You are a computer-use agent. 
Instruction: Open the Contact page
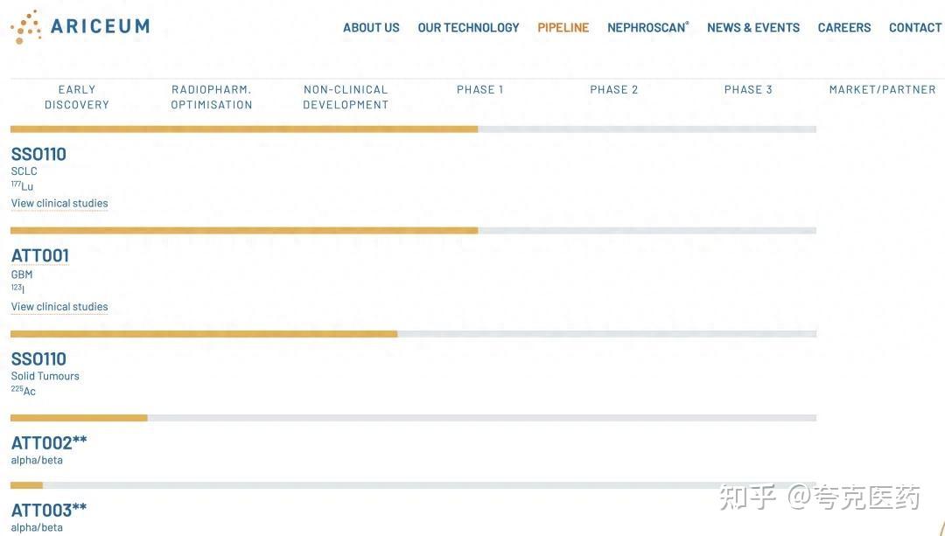click(914, 28)
